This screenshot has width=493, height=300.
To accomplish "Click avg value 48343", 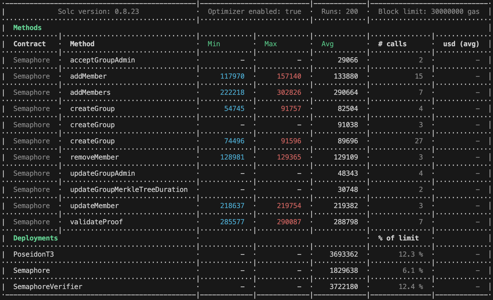I will (348, 173).
